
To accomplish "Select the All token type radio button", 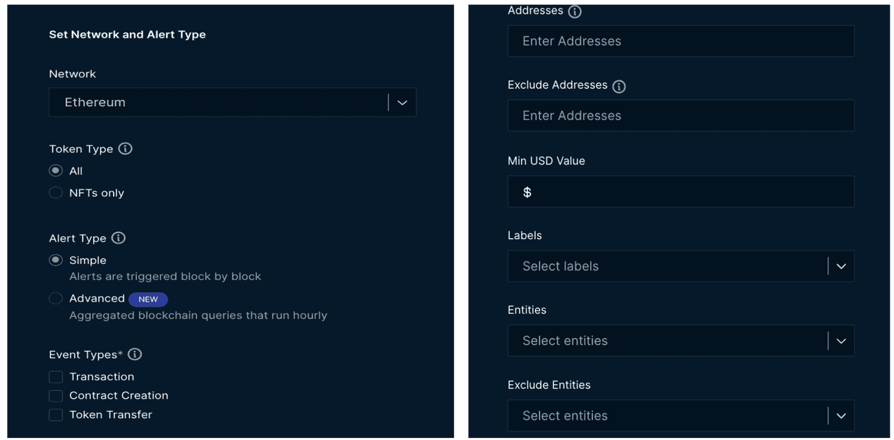I will pyautogui.click(x=56, y=171).
